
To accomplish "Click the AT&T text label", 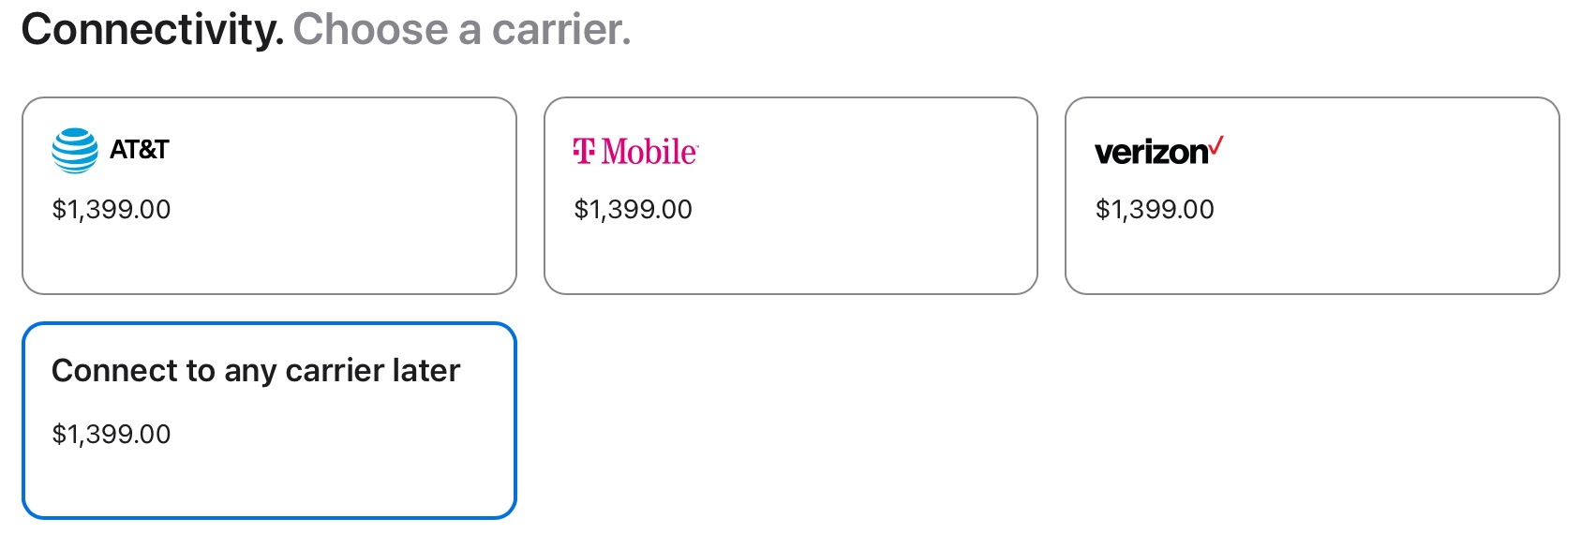I will click(x=139, y=150).
